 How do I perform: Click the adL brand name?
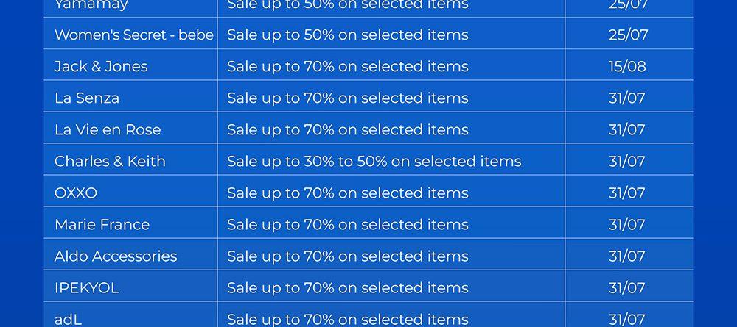coord(69,319)
